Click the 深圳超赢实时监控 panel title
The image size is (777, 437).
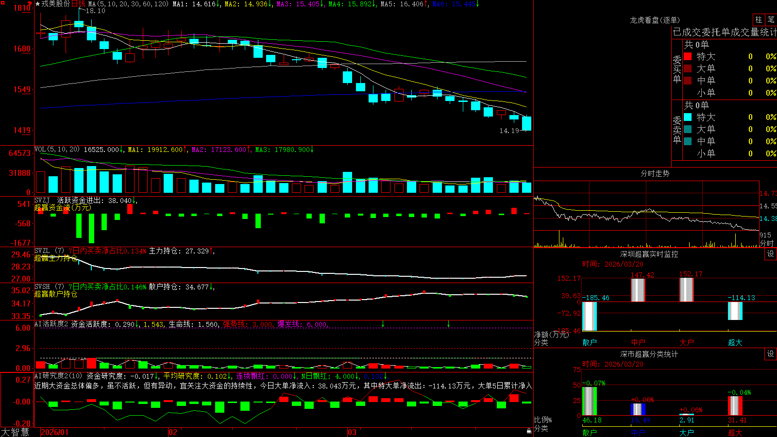click(649, 254)
